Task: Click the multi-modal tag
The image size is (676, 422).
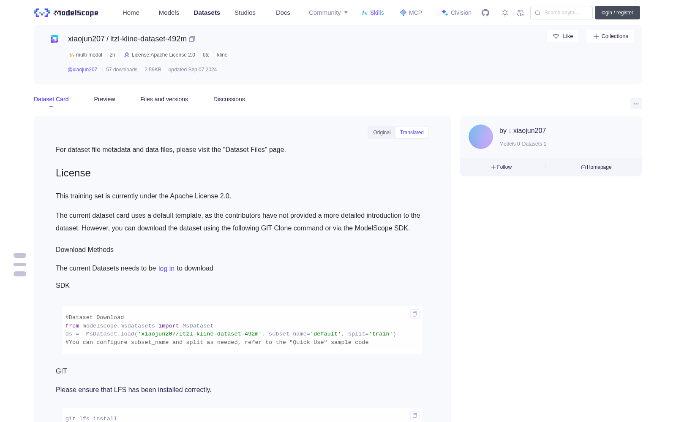Action: [86, 55]
